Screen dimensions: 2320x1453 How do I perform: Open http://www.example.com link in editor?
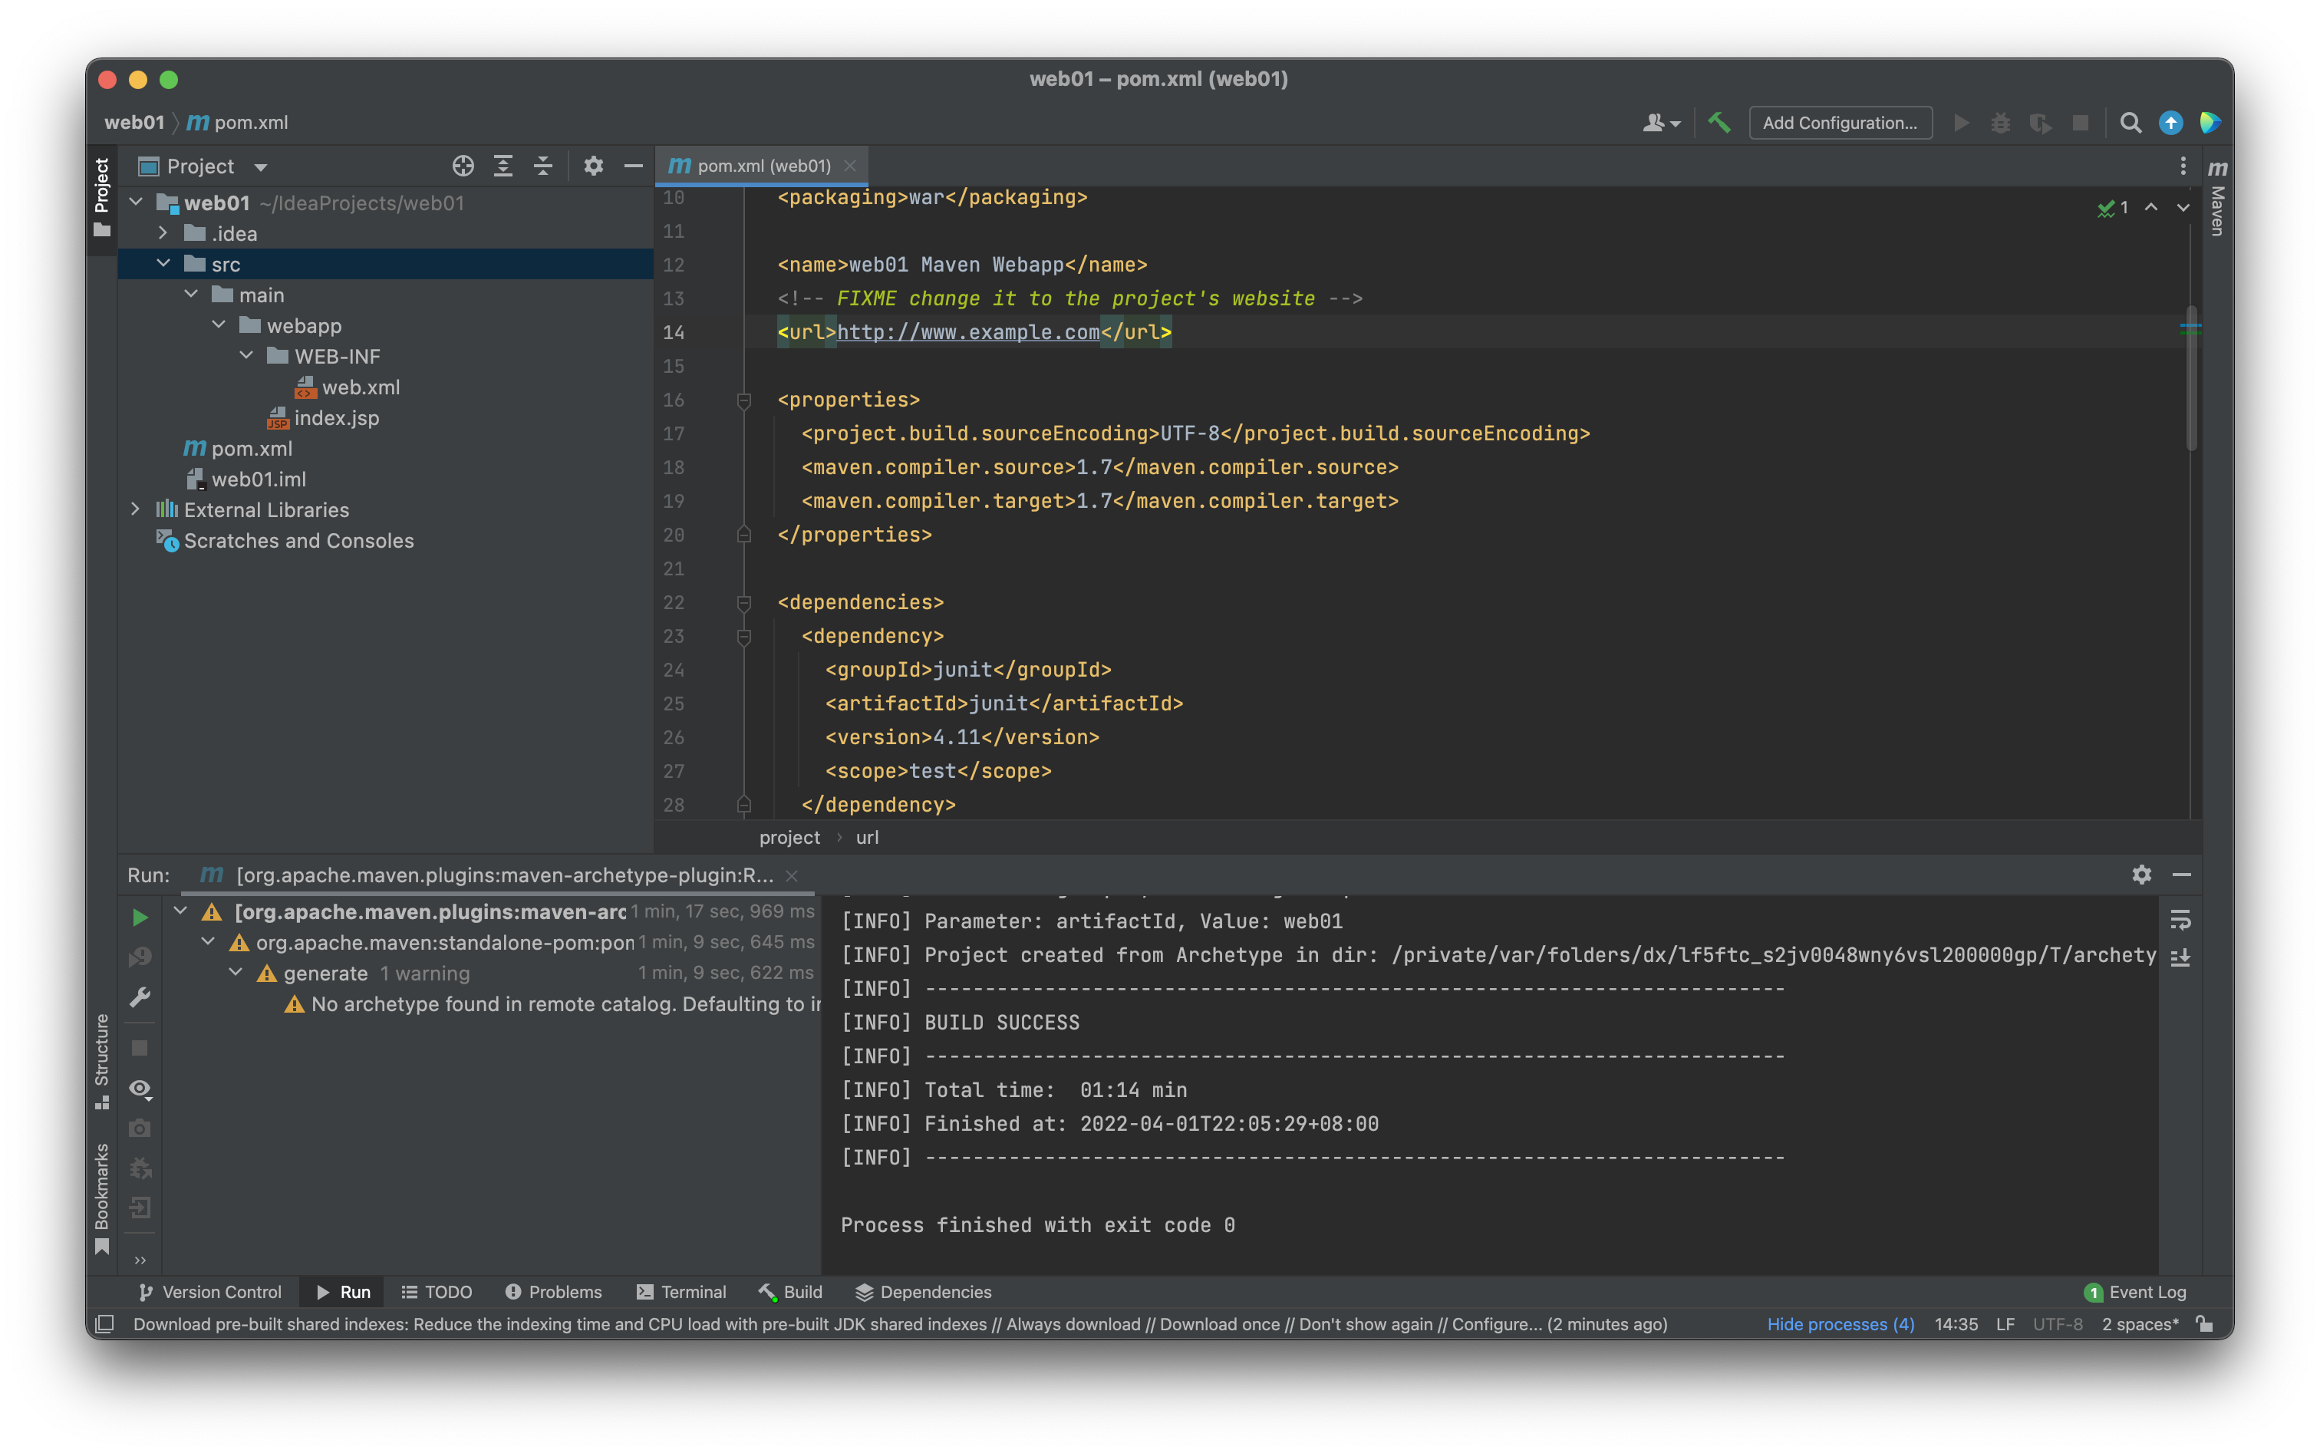967,332
